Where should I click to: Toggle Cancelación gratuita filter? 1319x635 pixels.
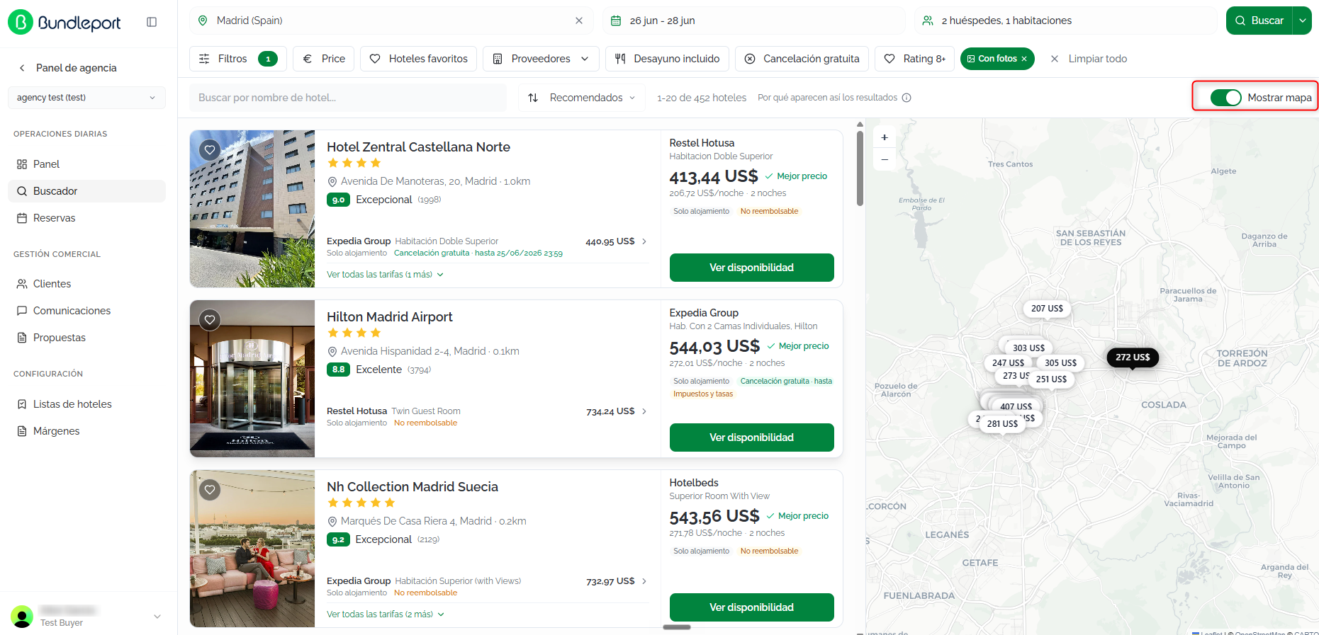[802, 59]
